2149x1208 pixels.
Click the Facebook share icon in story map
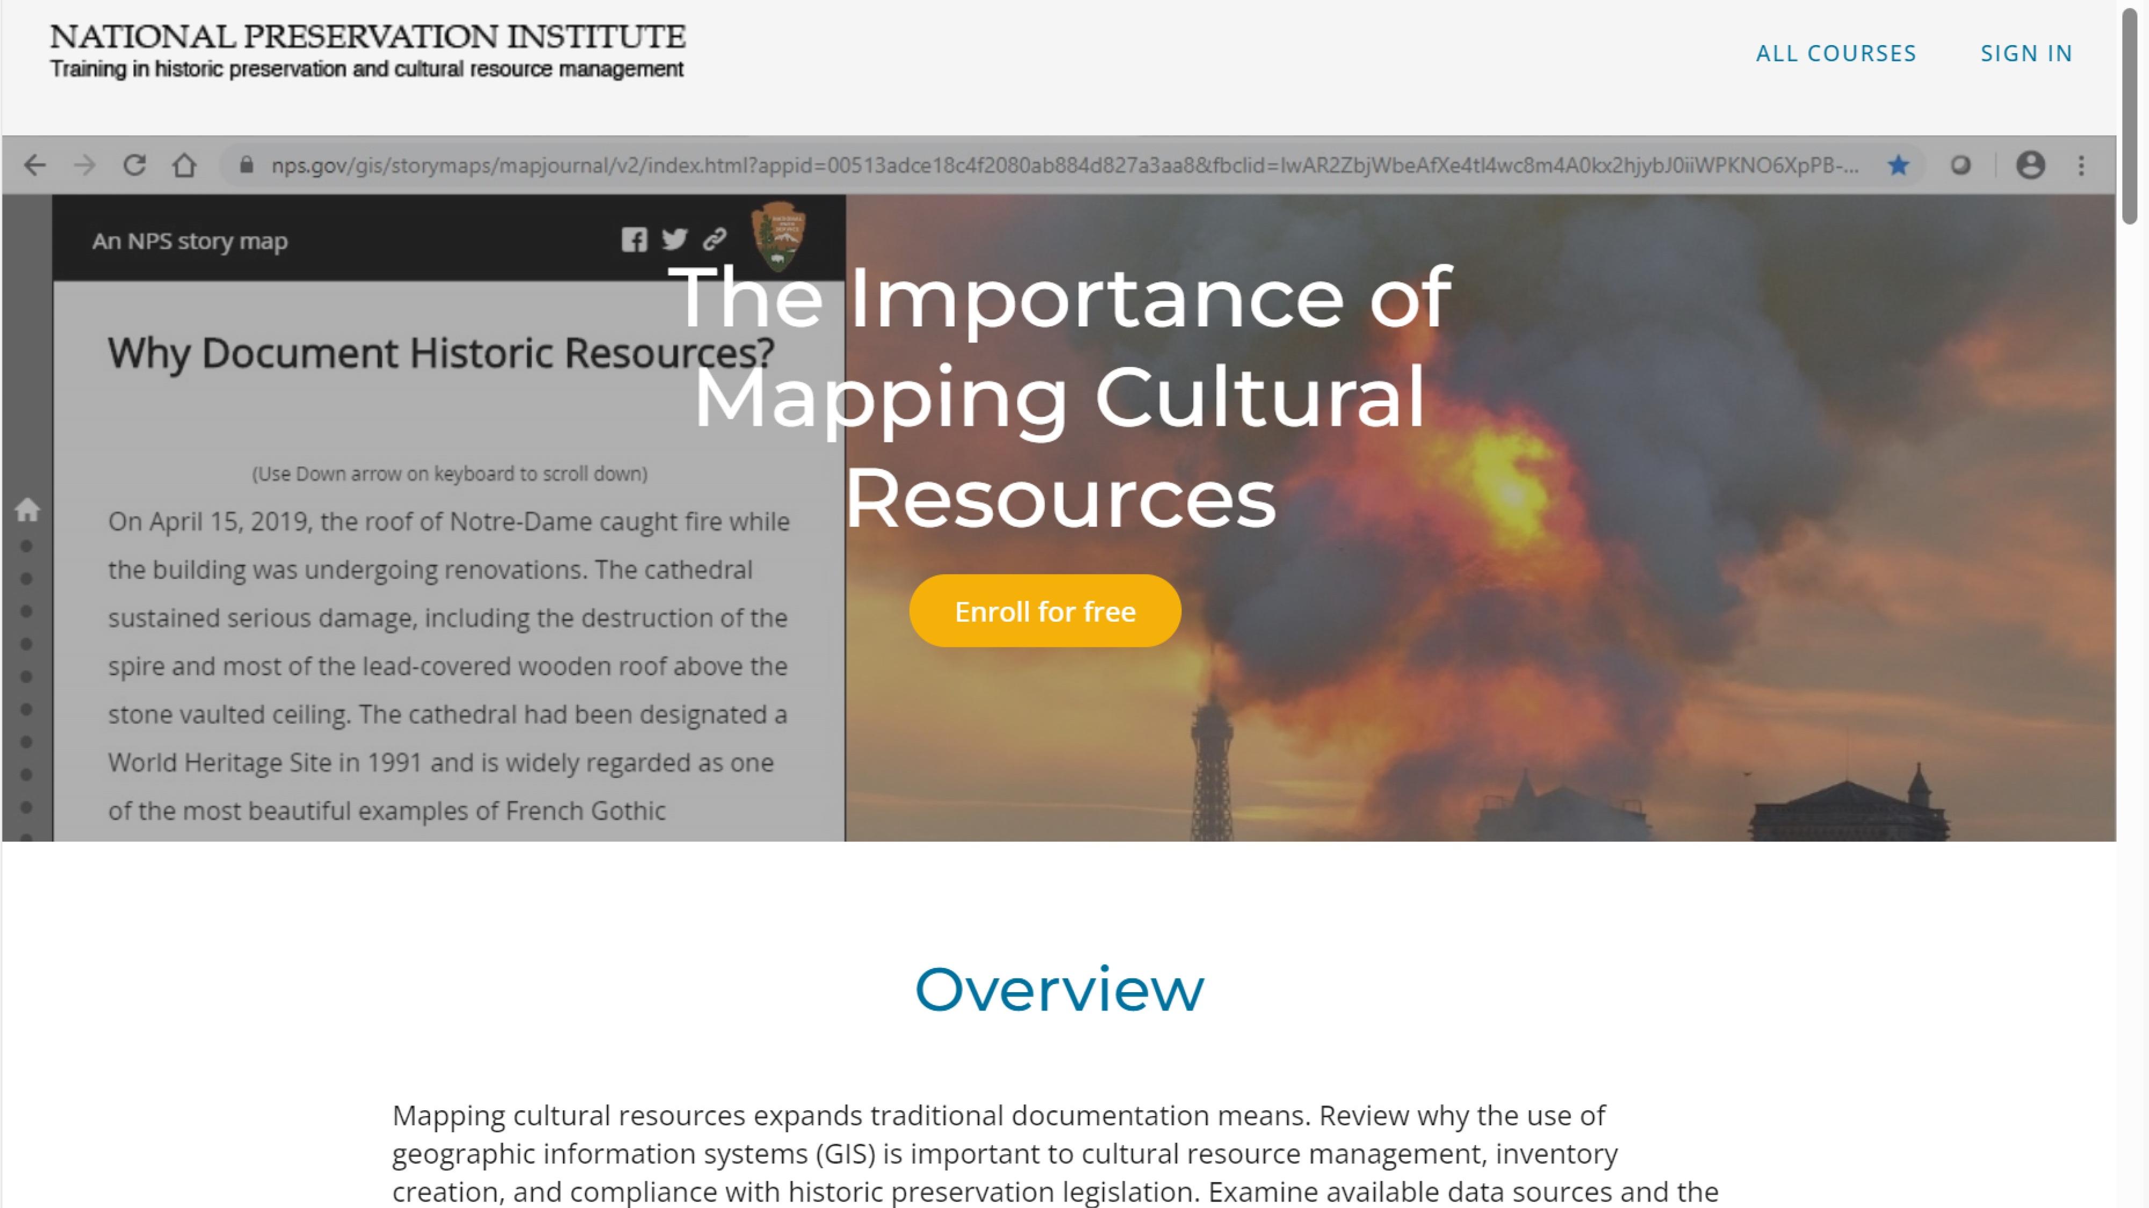(634, 240)
